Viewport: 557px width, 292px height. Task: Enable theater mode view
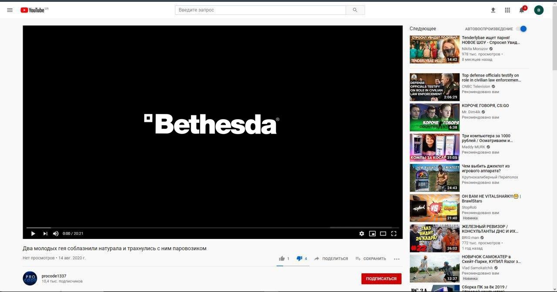tap(383, 234)
